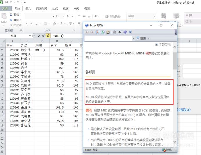Click the 常规 cell style in Styles gallery
Viewport: 201px width, 155px height.
point(192,16)
